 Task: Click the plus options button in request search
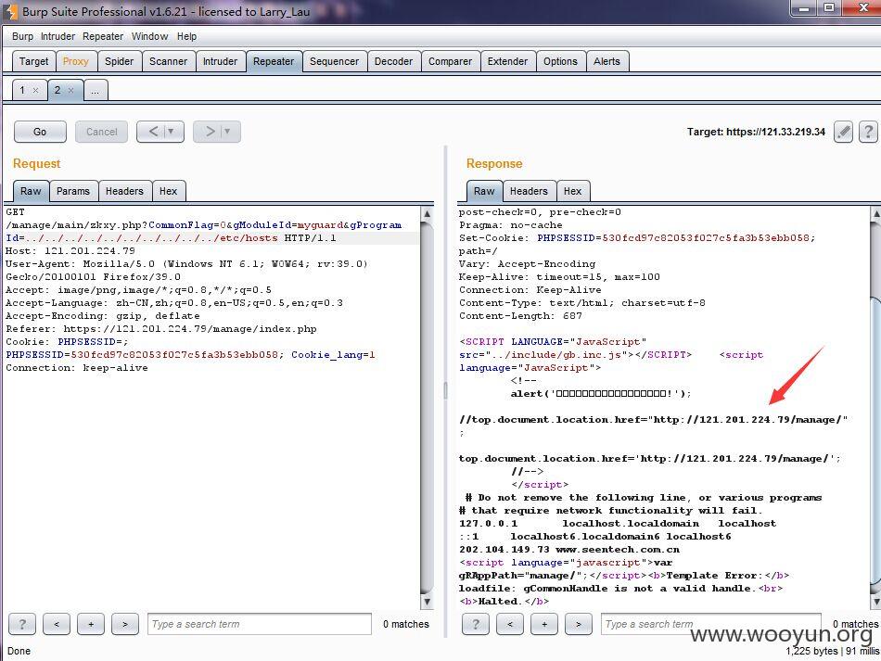(91, 624)
